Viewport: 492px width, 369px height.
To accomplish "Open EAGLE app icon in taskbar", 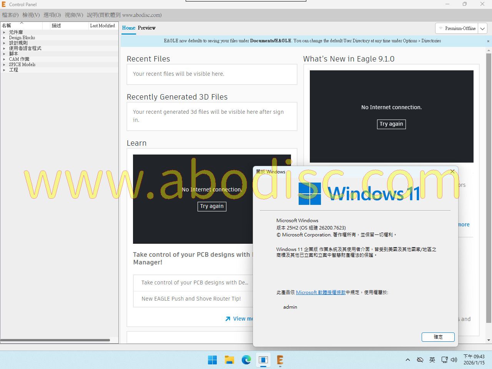I will (x=280, y=360).
